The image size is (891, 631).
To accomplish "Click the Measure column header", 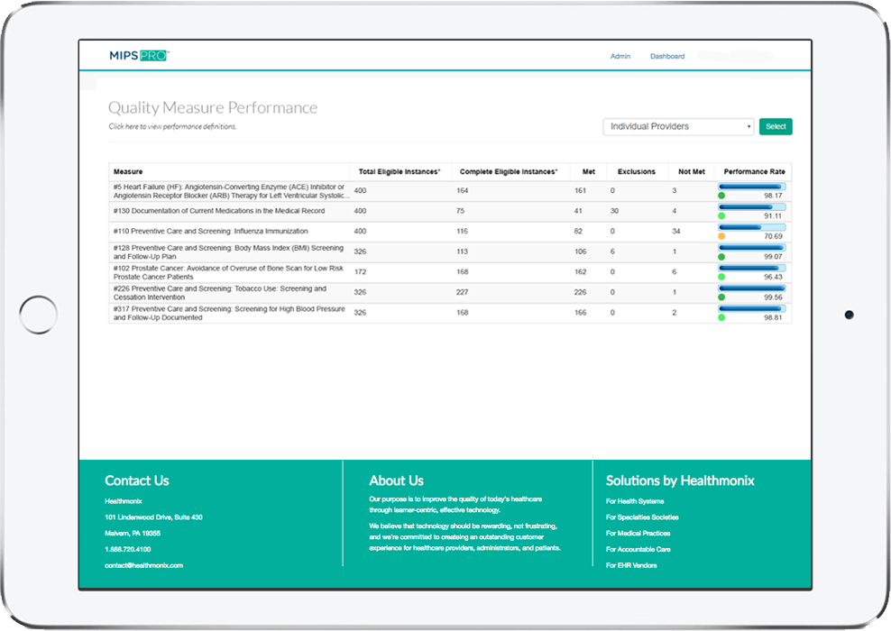I will pyautogui.click(x=127, y=171).
